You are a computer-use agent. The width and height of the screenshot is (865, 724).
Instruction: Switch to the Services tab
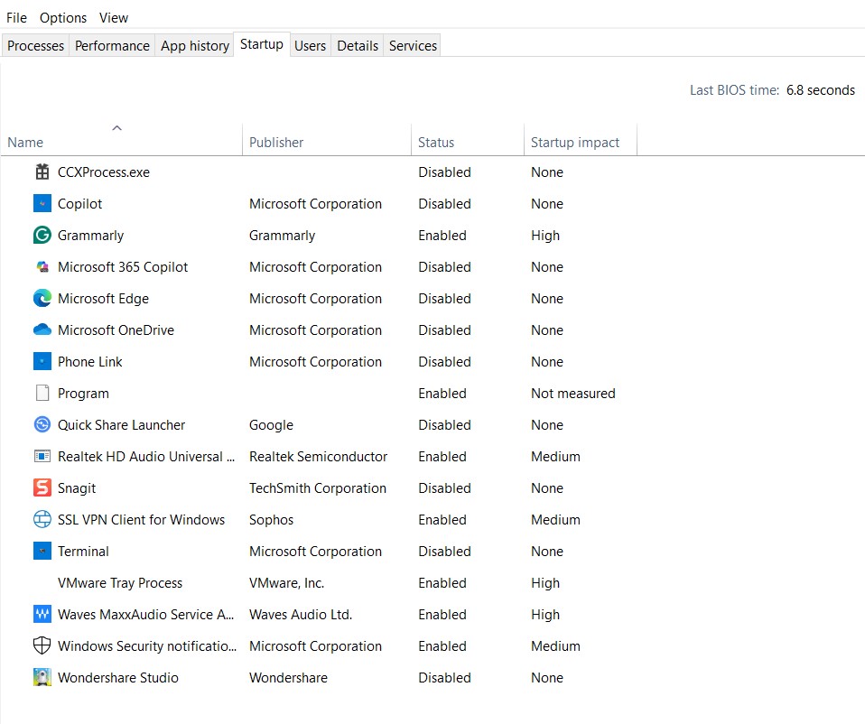(x=413, y=46)
